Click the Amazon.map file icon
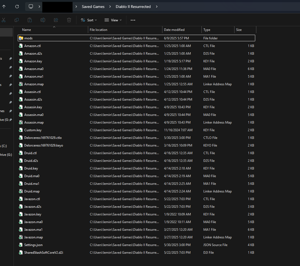300x266 pixels. (x=21, y=84)
